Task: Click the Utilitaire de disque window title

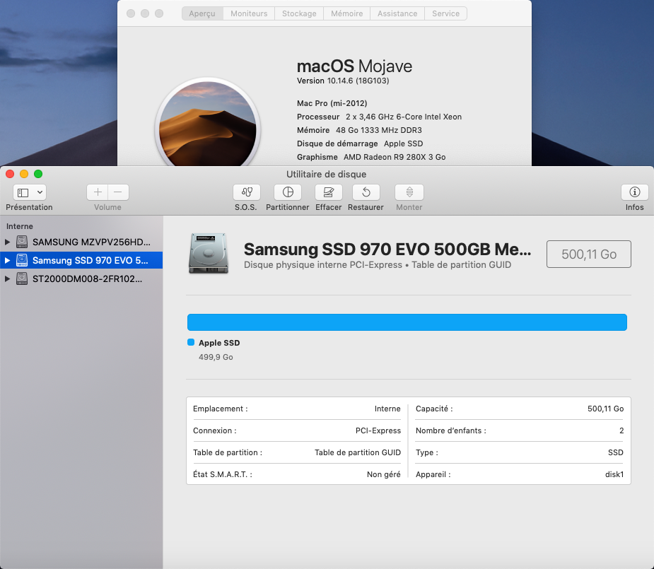Action: pos(326,175)
